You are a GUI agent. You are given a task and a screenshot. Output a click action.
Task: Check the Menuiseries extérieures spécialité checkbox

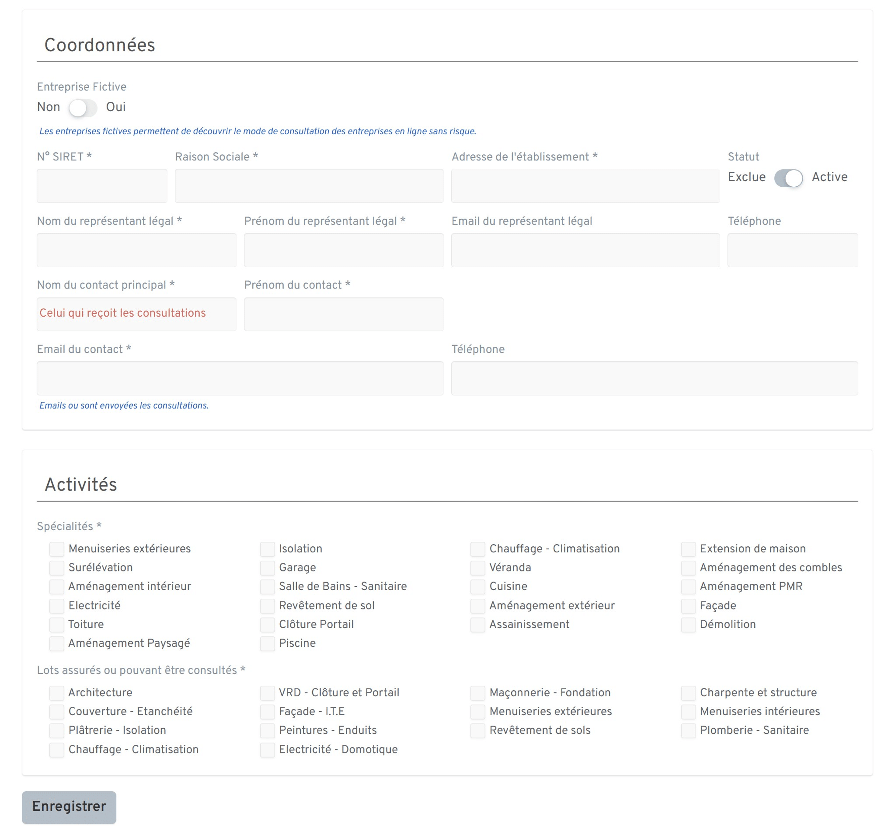click(57, 549)
